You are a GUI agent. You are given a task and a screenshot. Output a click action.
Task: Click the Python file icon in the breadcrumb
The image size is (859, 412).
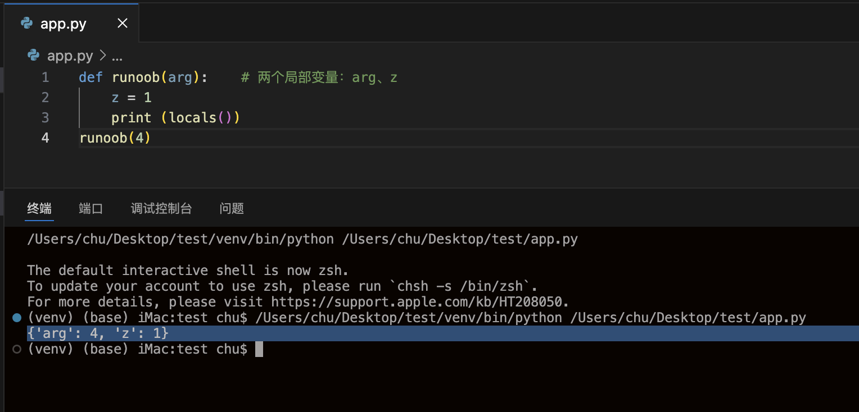[34, 56]
